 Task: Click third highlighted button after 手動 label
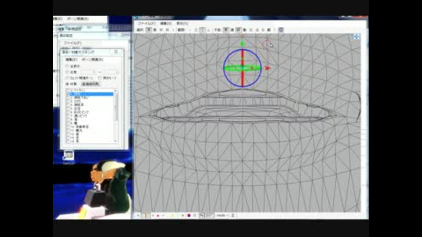(238, 30)
